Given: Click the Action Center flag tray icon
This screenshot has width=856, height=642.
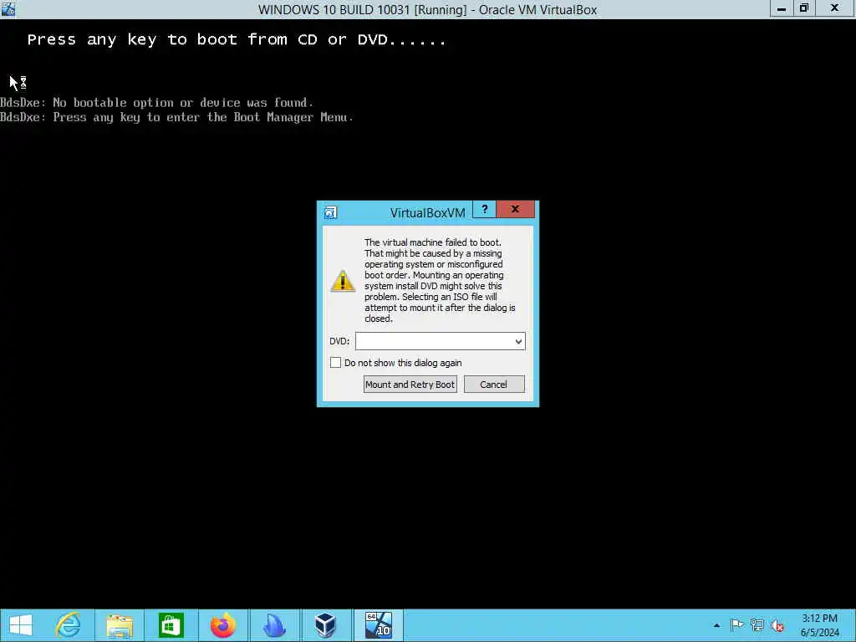Looking at the screenshot, I should (736, 625).
